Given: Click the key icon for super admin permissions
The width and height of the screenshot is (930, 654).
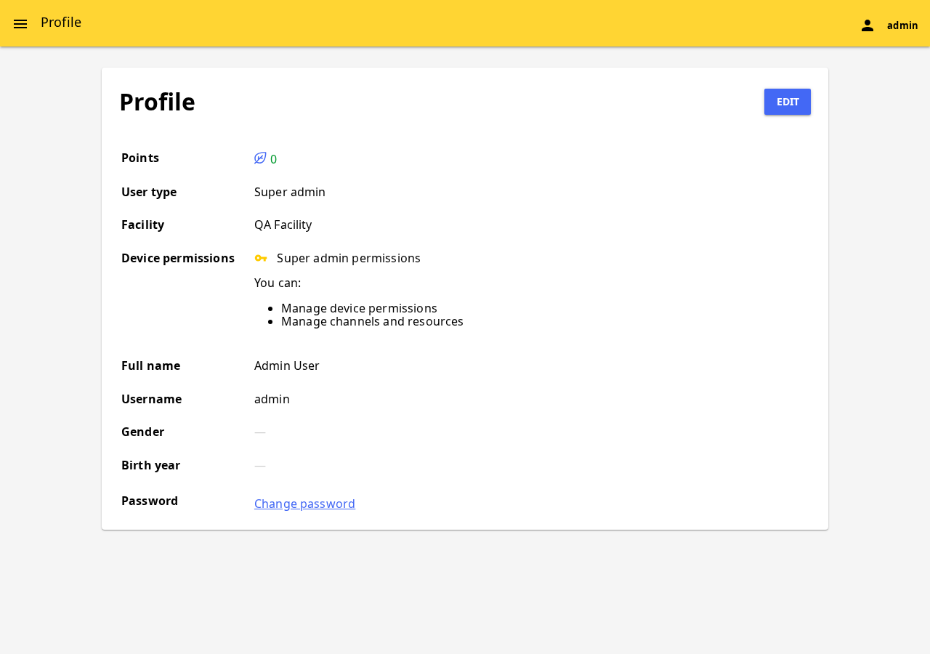Looking at the screenshot, I should [x=261, y=258].
